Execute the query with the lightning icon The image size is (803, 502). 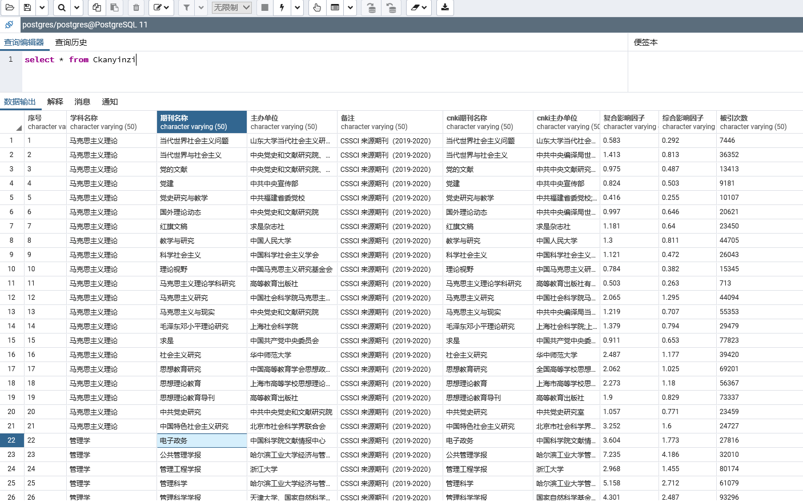click(282, 7)
